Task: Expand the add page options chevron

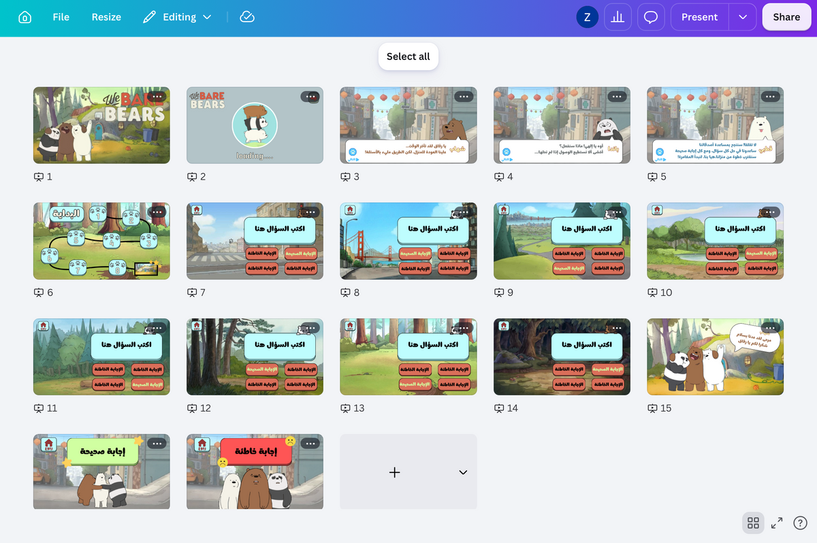Action: point(463,472)
